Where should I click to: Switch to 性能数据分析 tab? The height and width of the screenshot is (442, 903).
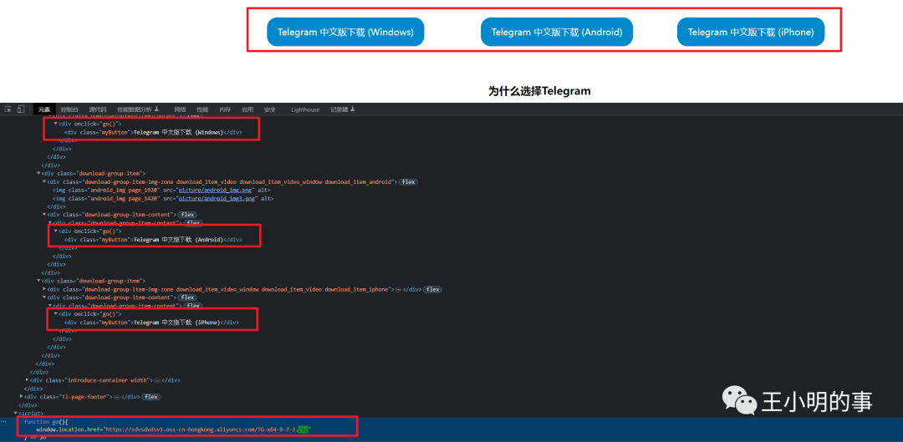tap(138, 109)
